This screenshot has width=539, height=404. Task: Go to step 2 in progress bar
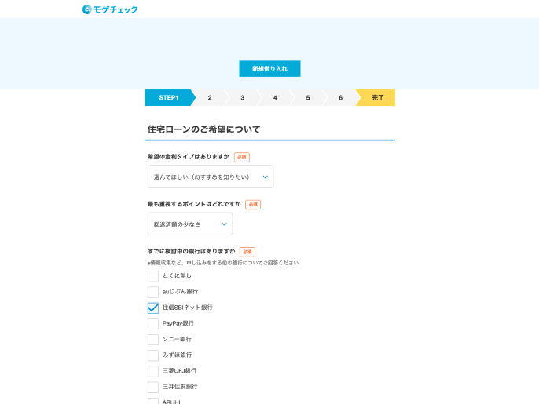pyautogui.click(x=210, y=98)
